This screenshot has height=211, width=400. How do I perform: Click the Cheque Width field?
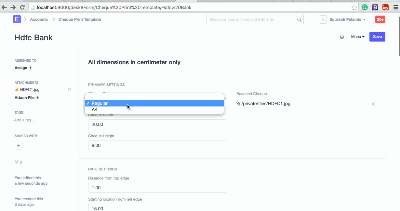157,124
